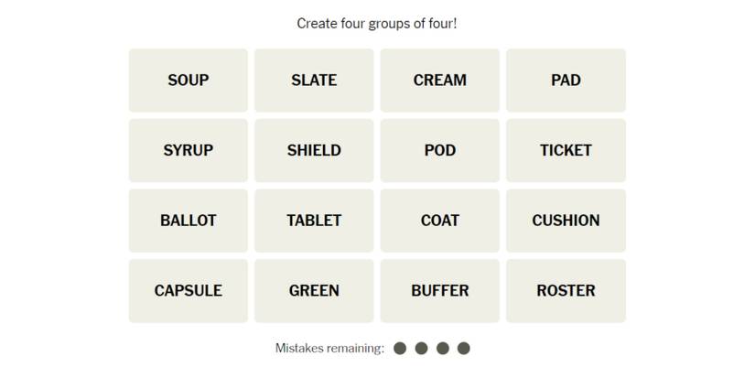Screen dimensions: 755x378
Task: Choose the CUSHION word tile
Action: [x=566, y=221]
